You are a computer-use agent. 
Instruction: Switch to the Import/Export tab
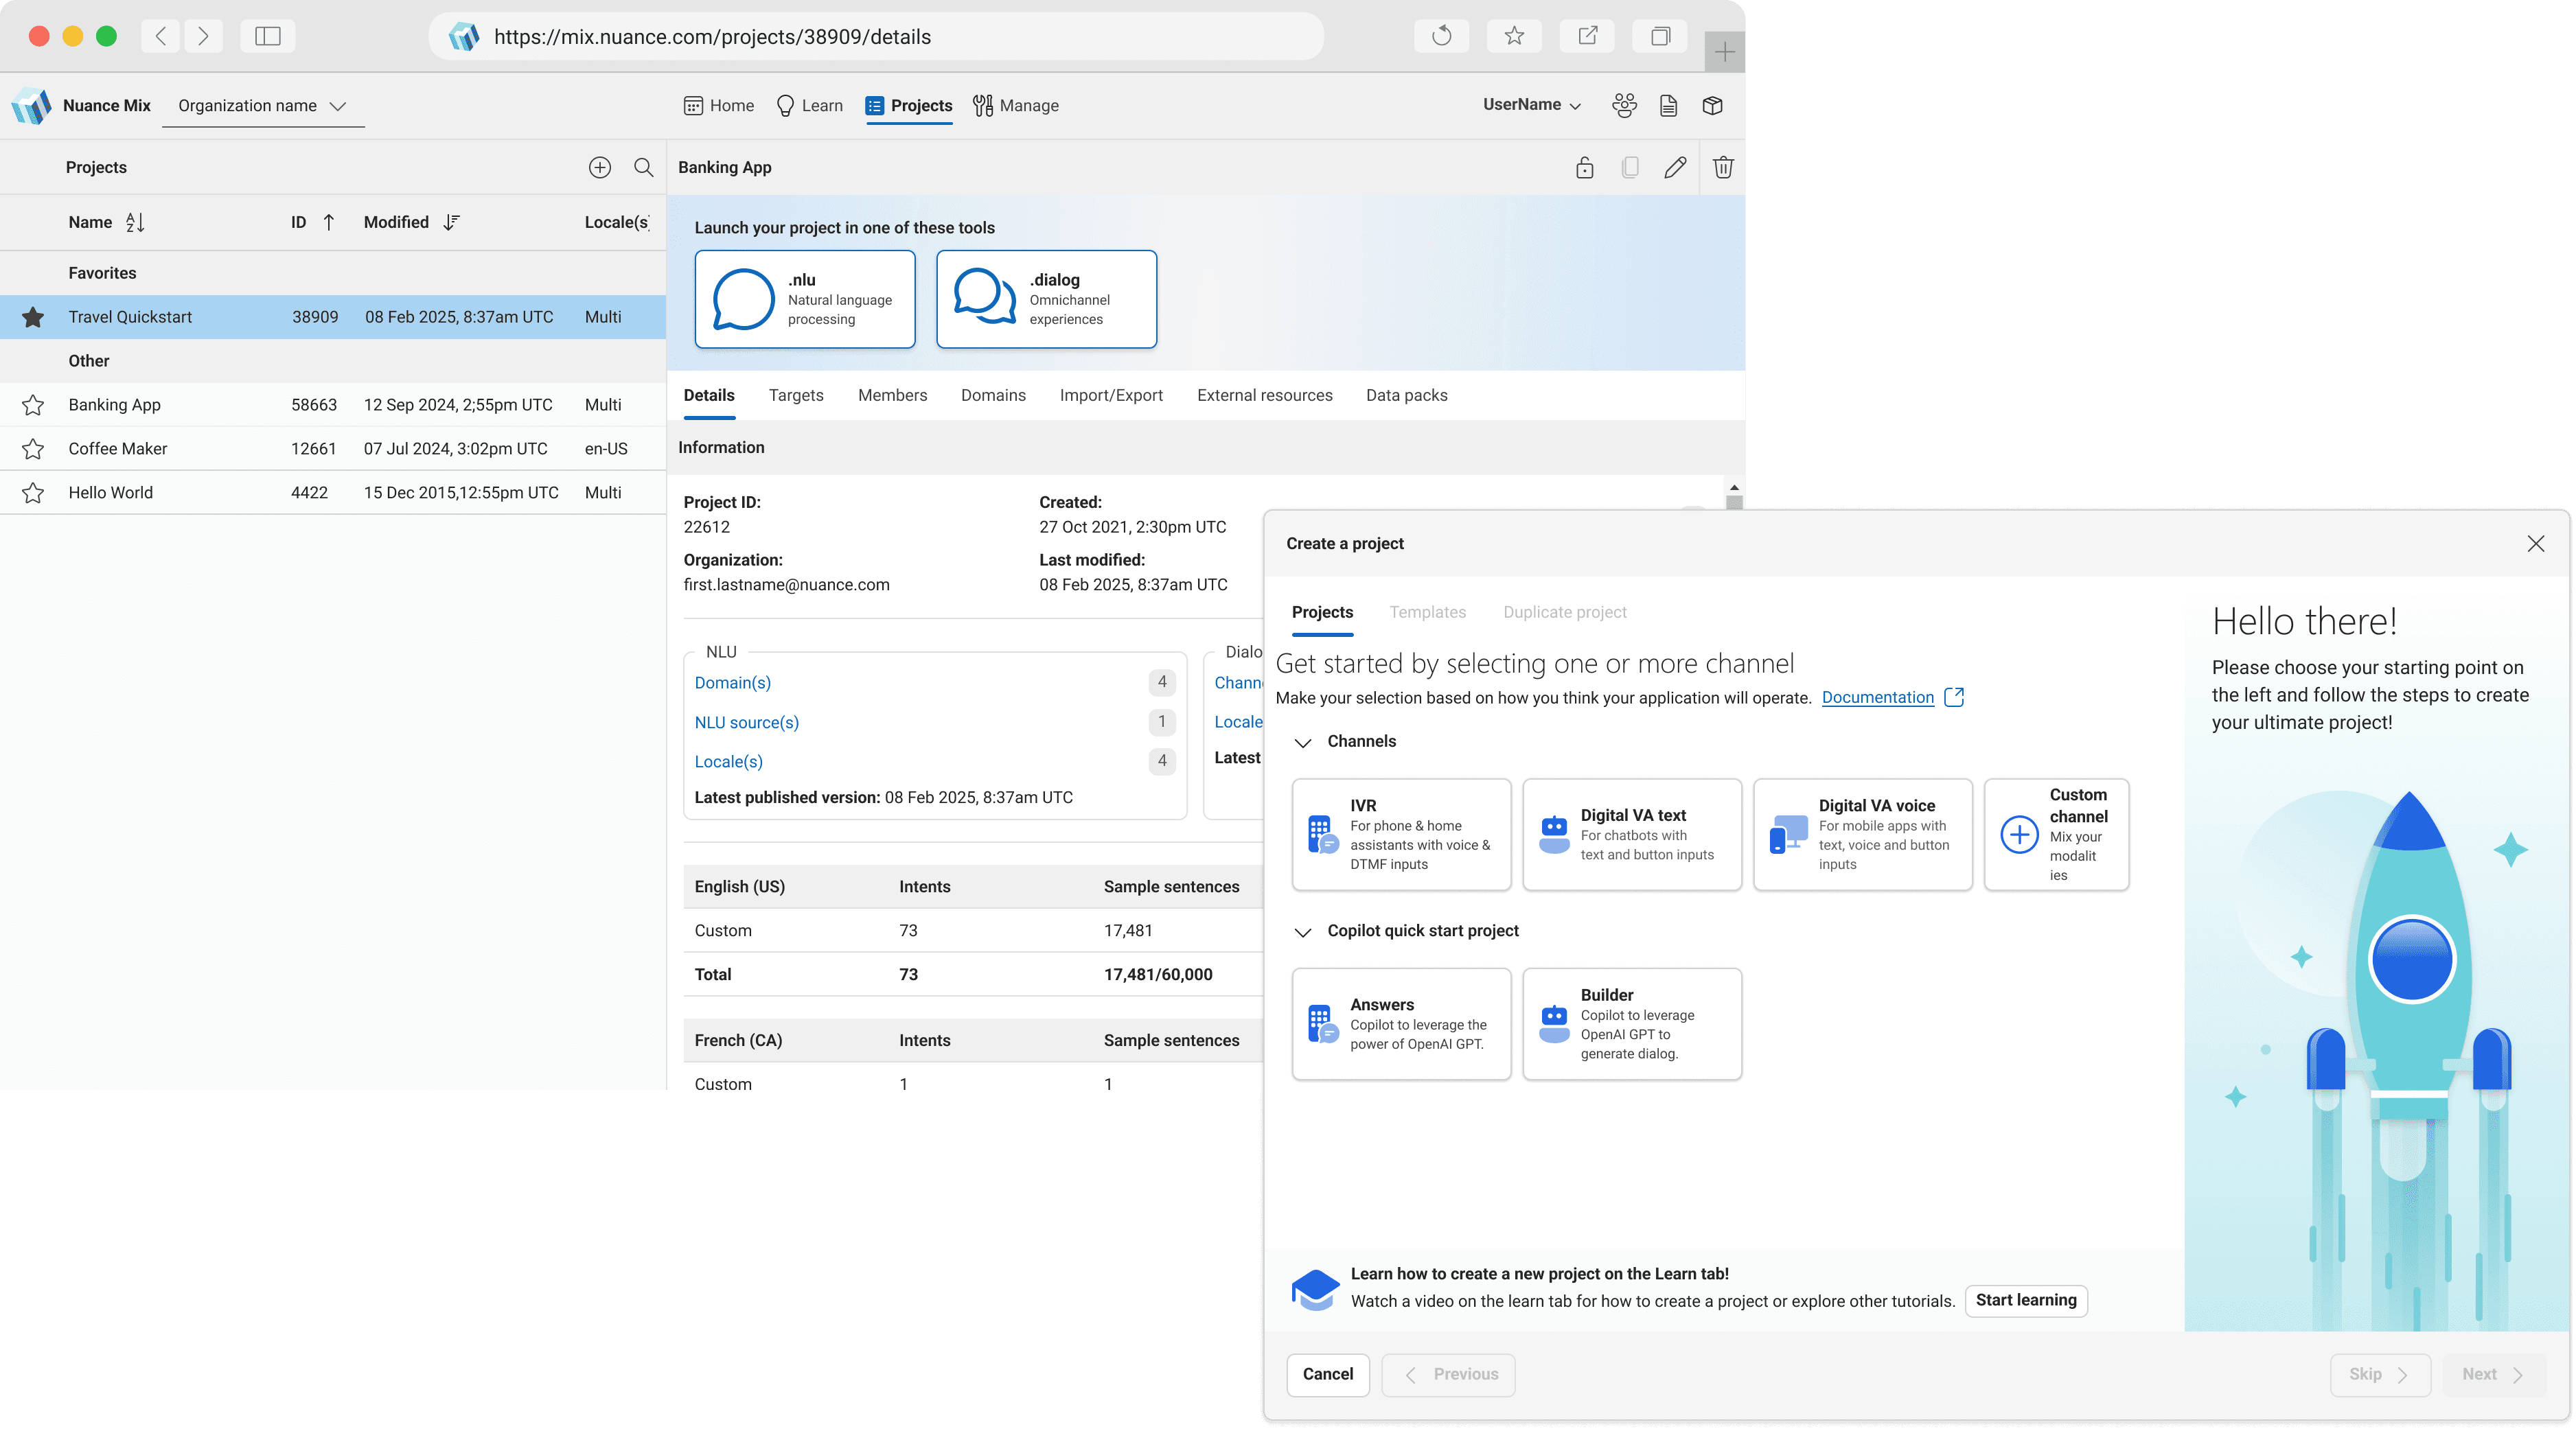point(1110,395)
